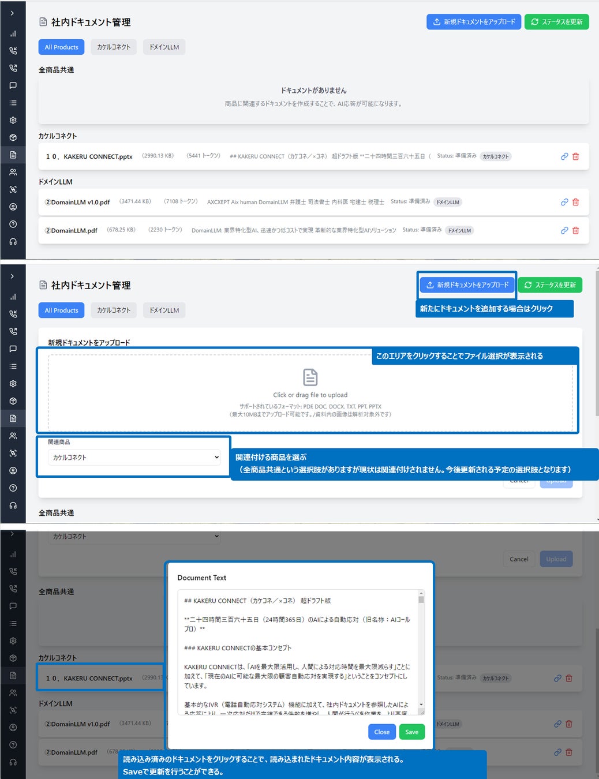Click link icon of DomainLLM v1.0.pdf in undimmed list
This screenshot has height=779, width=599.
tap(564, 202)
